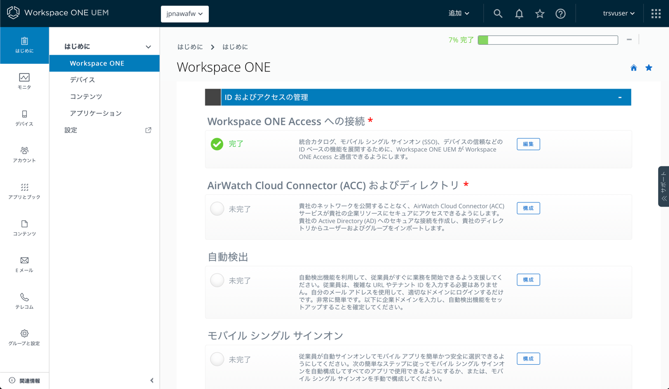Open the notifications bell
Screen dimensions: 669x389
point(519,14)
